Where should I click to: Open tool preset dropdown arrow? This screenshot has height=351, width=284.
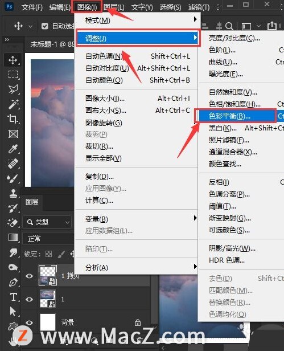pyautogui.click(x=30, y=26)
